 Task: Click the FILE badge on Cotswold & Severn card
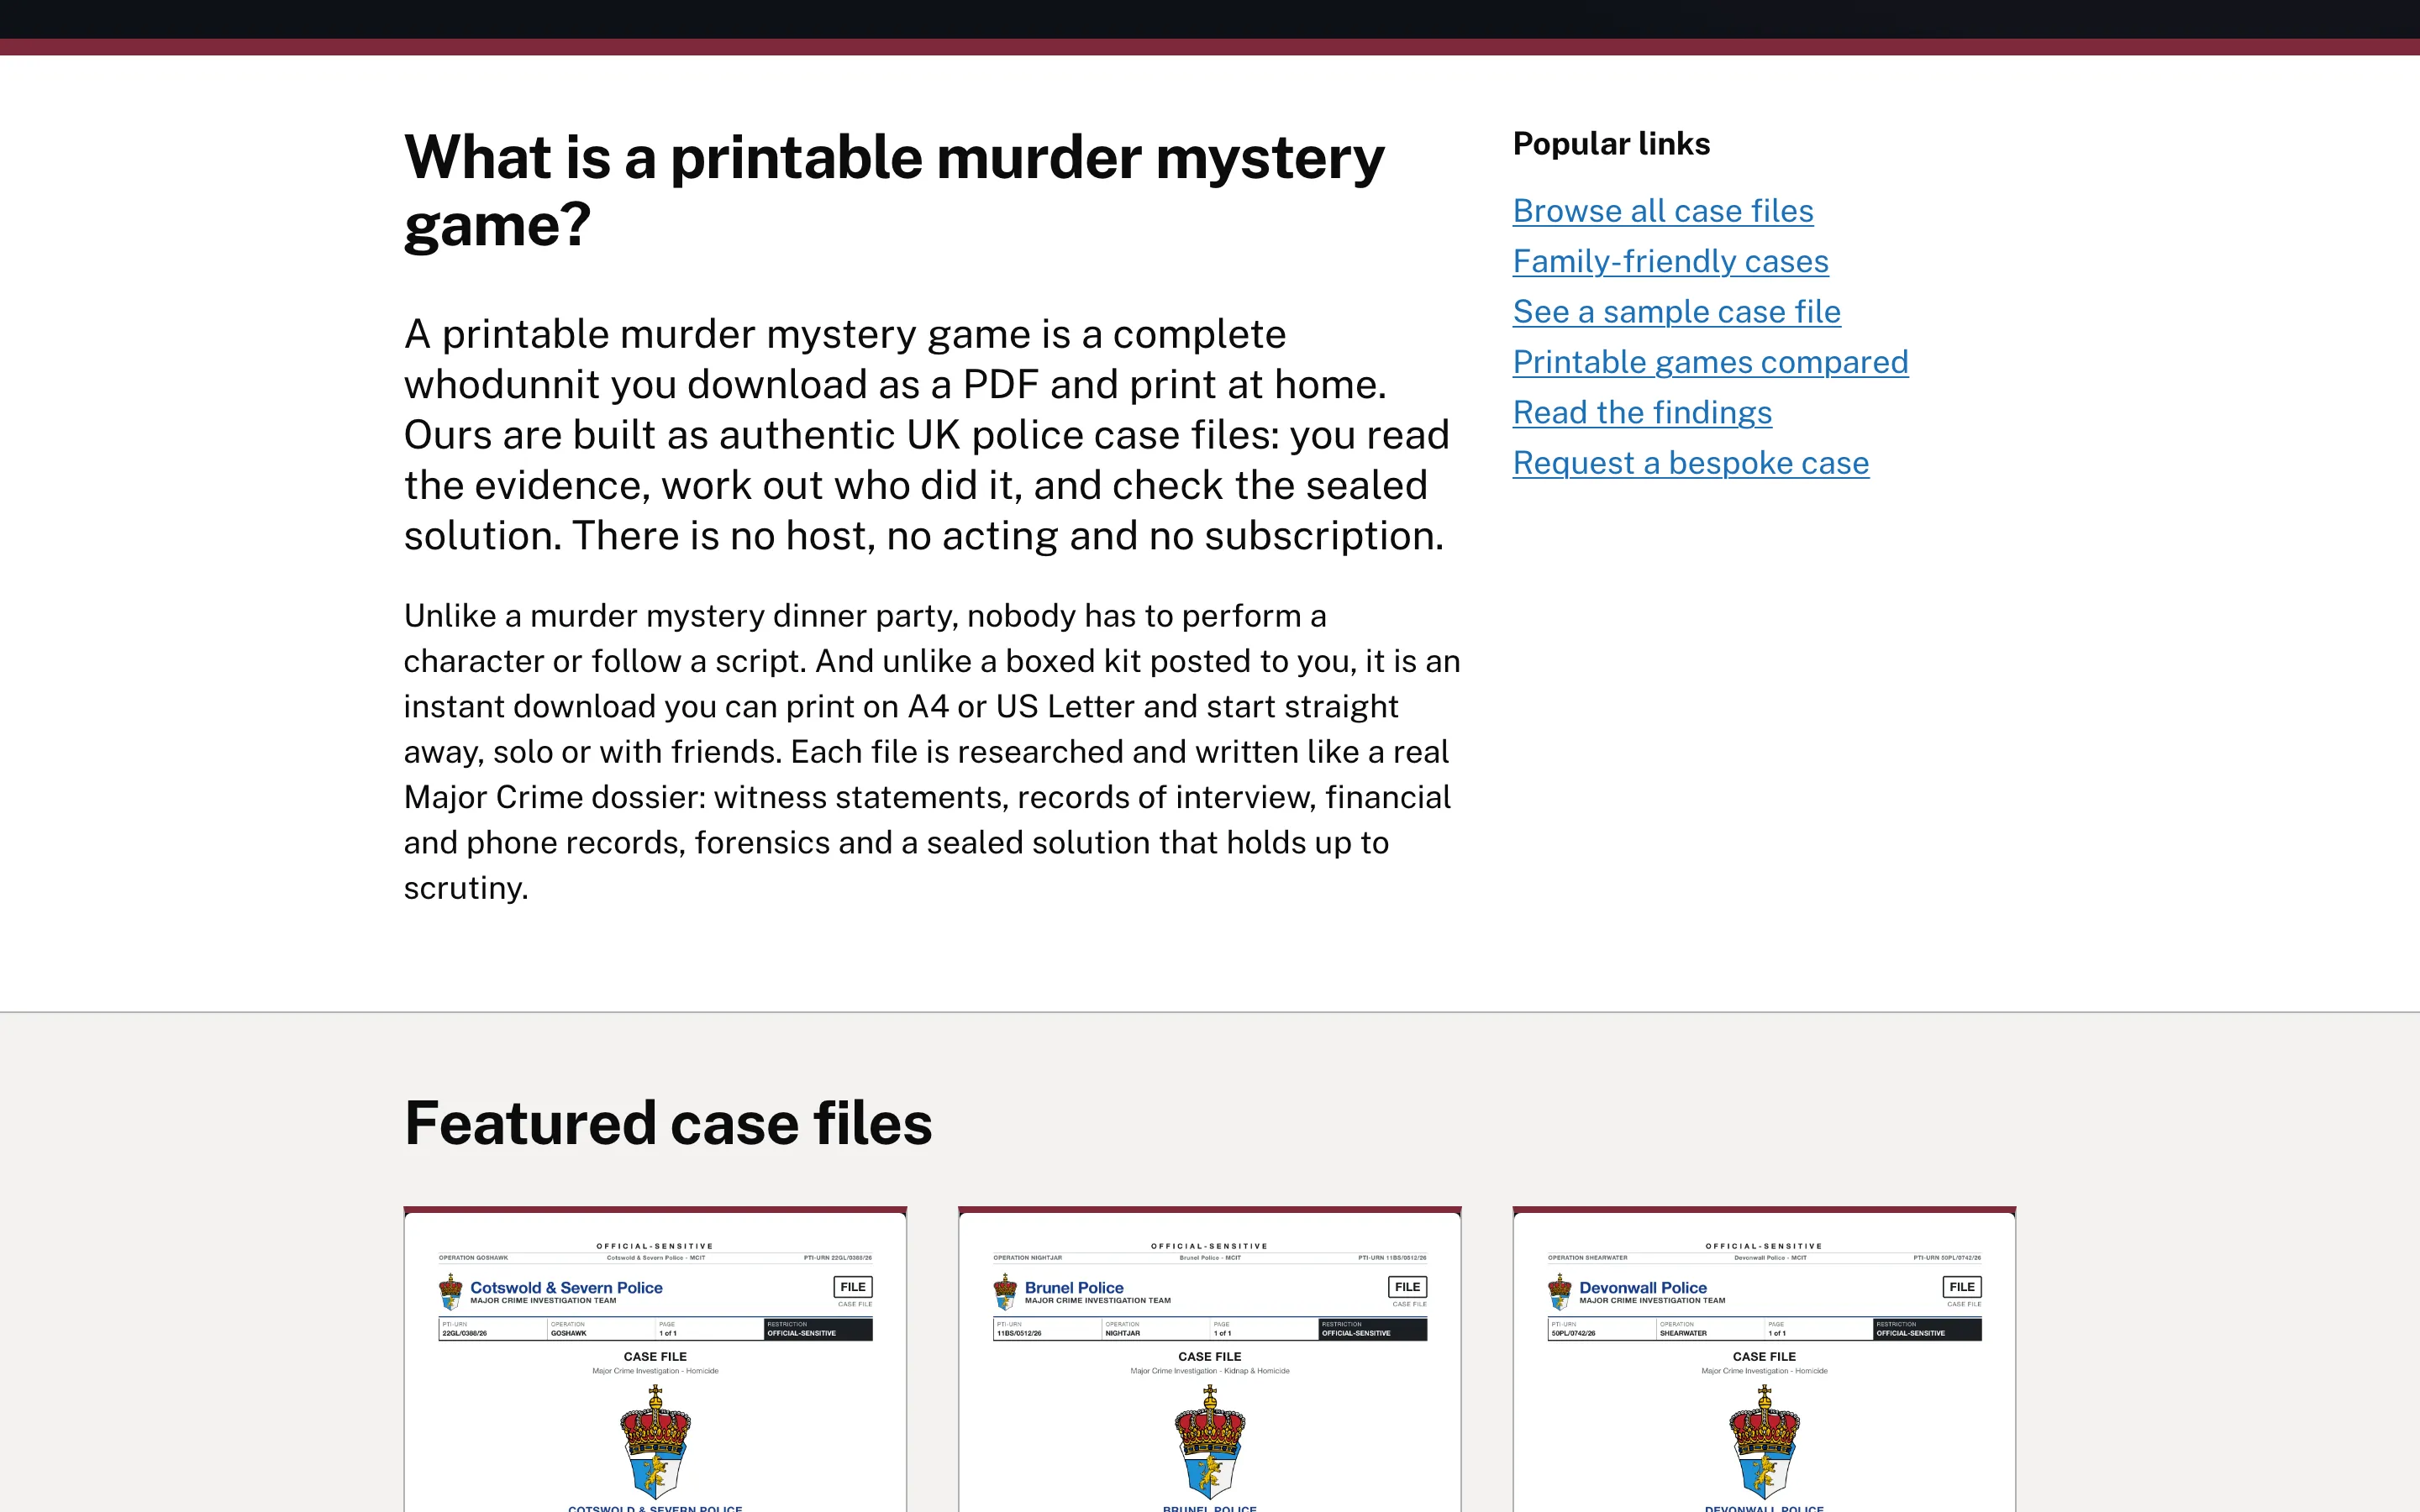[853, 1287]
